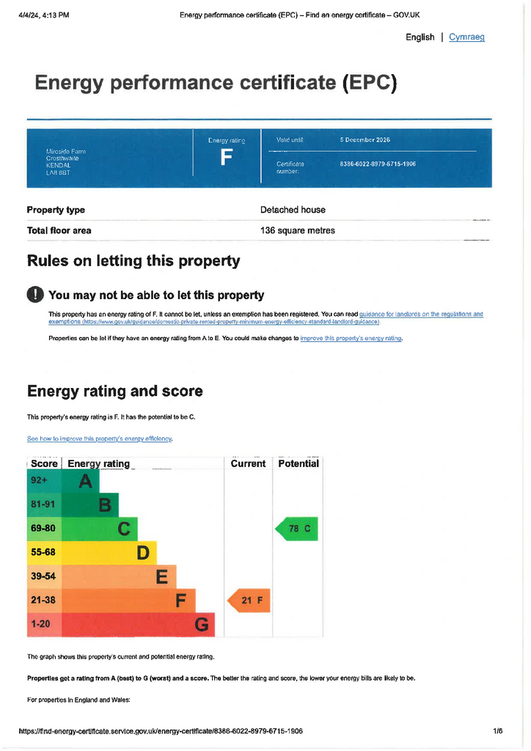531x751 pixels.
Task: Click the current 21 F arrow marker
Action: point(249,601)
